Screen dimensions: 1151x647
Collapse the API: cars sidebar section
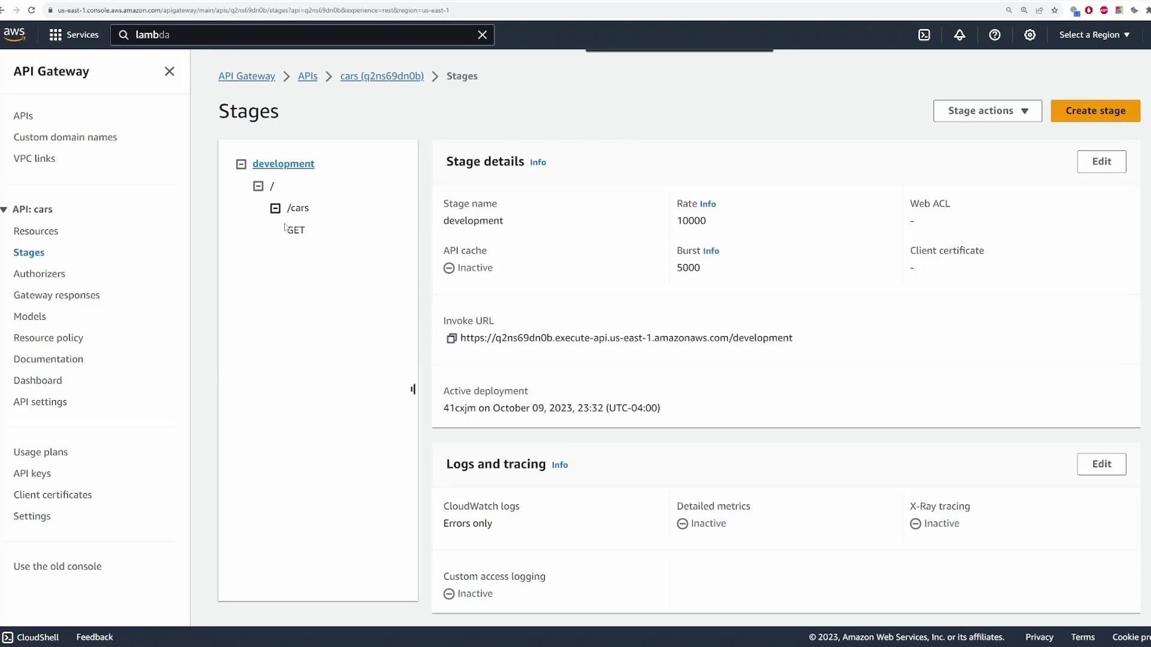(x=4, y=210)
